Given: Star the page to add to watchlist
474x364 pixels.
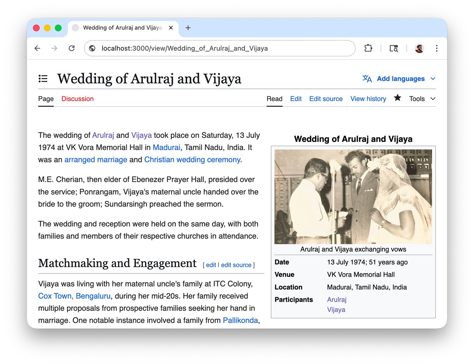Looking at the screenshot, I should [397, 97].
